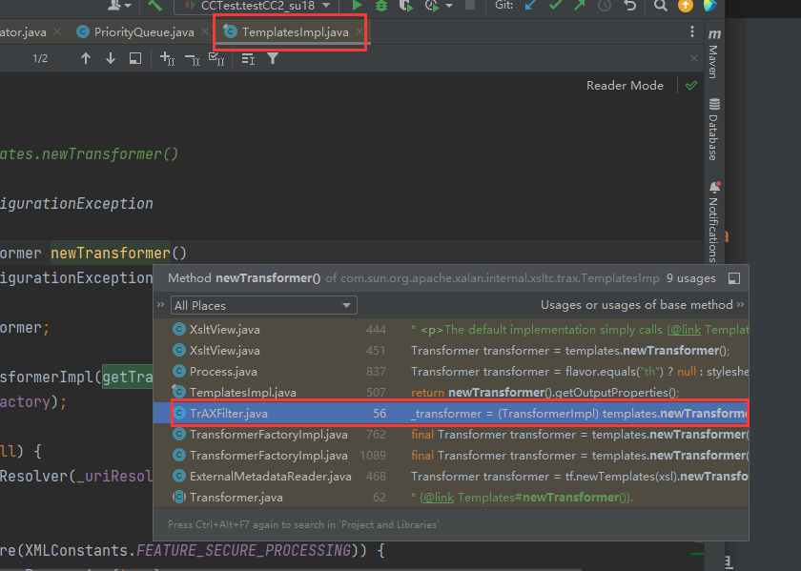
Task: Close the find bar with the X
Action: point(694,58)
